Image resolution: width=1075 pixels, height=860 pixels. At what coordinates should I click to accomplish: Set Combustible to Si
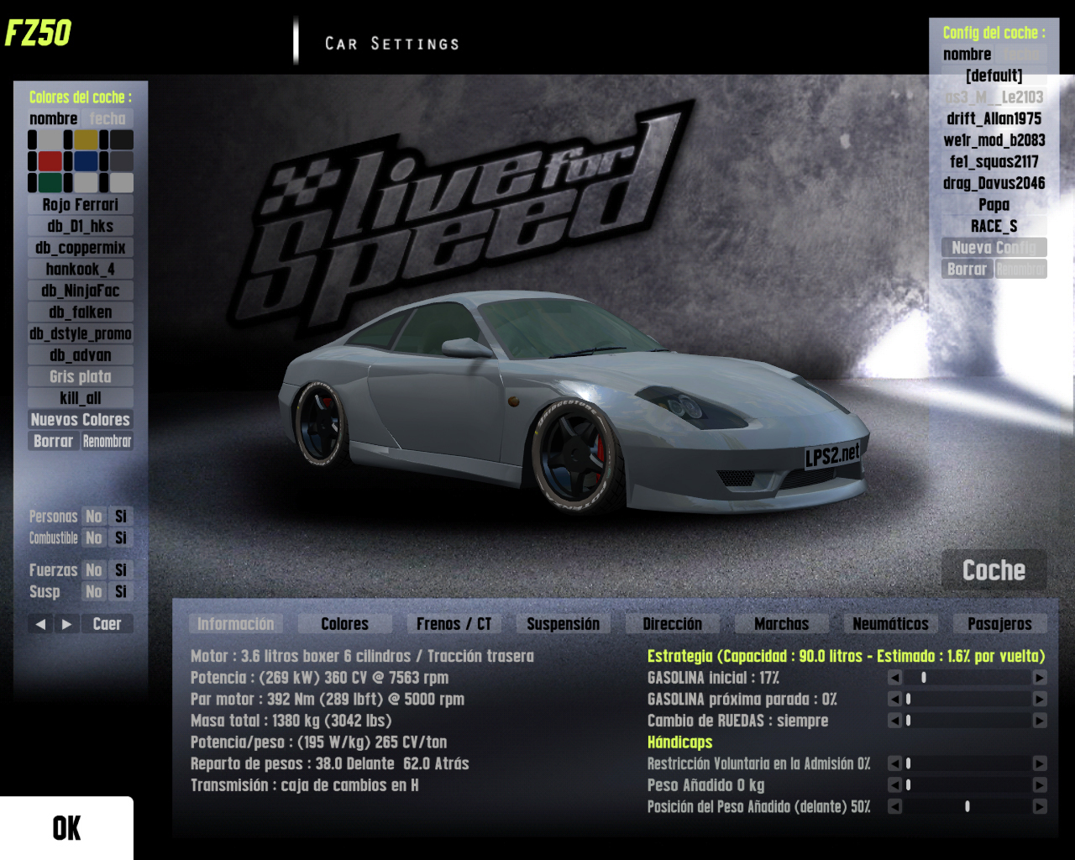[121, 538]
